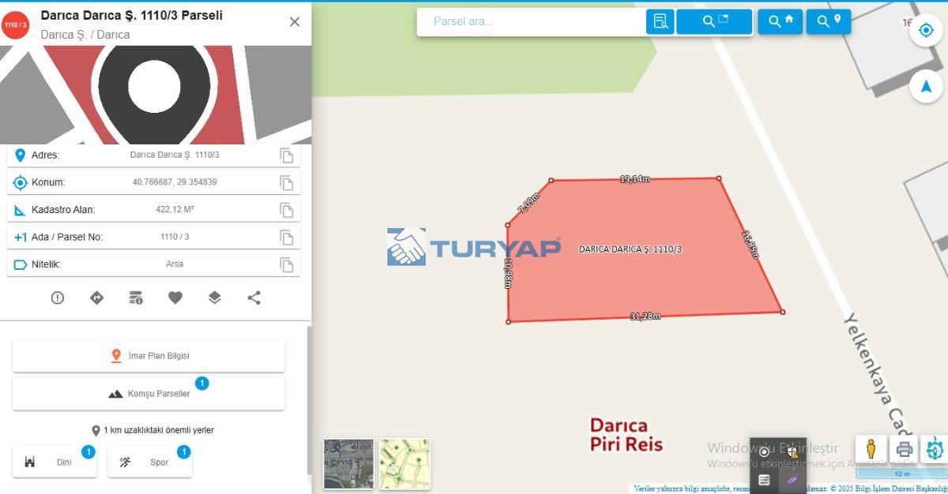Switch to satellite imagery basemap thumbnail
Screen dimensions: 948x494
point(348,464)
